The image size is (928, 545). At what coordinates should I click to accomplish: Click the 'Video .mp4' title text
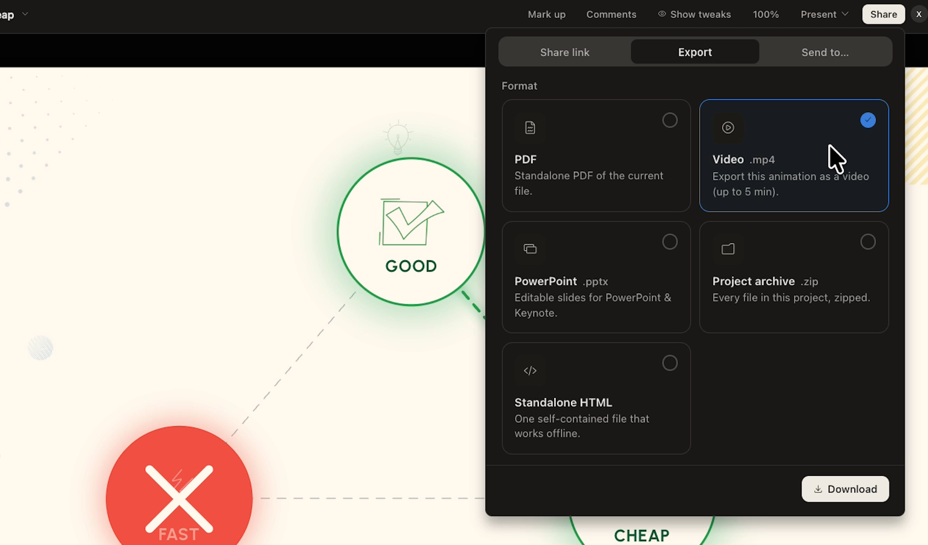click(x=743, y=159)
